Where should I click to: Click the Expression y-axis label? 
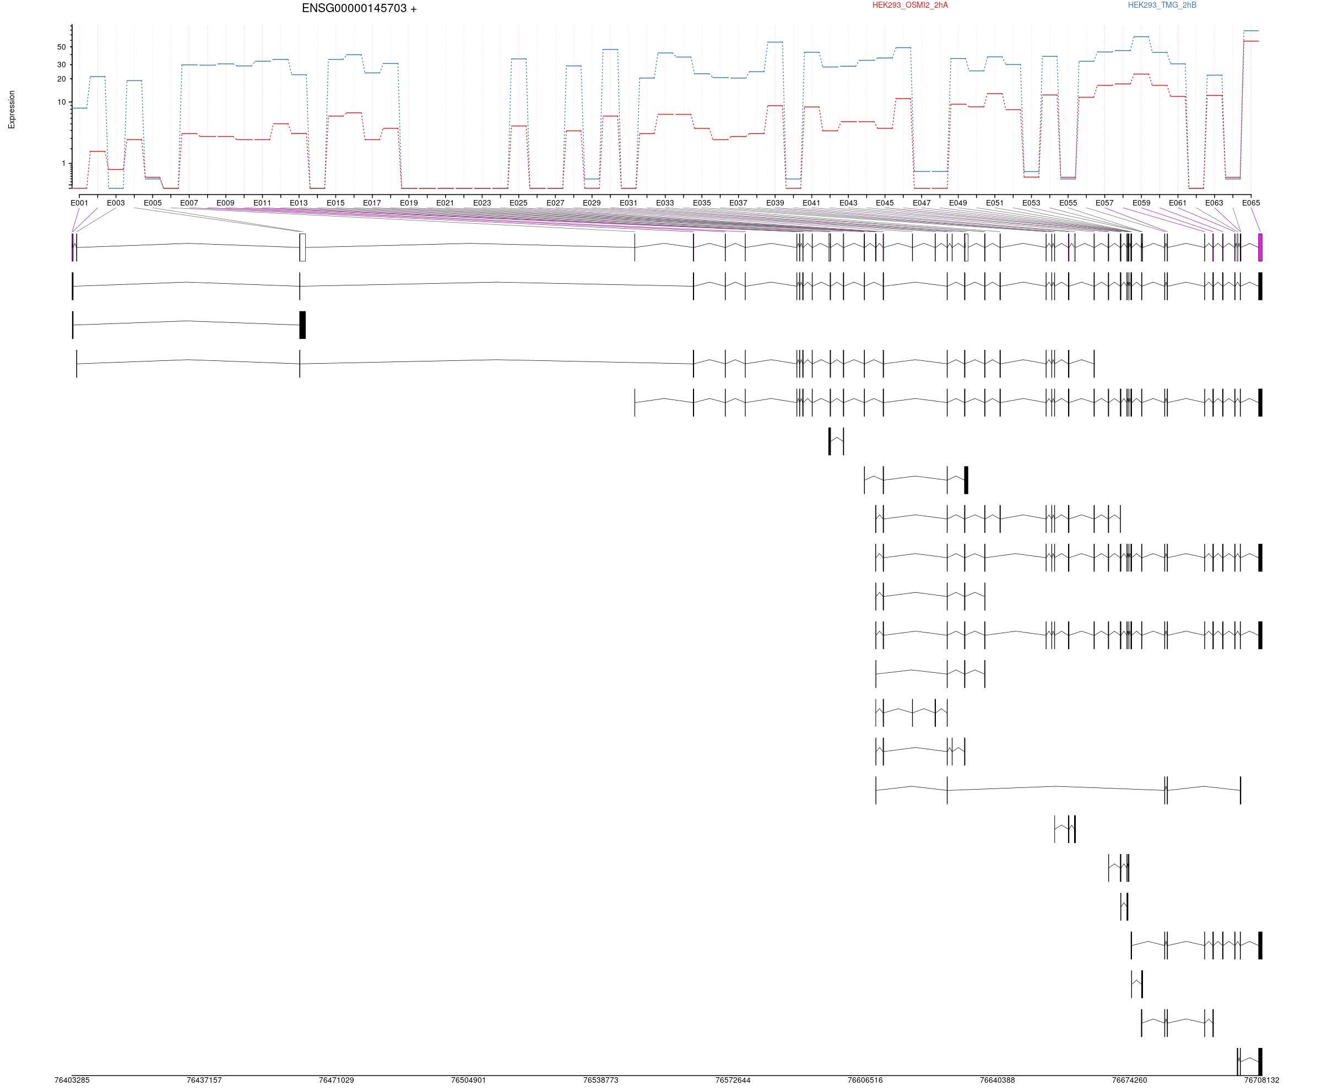(x=12, y=110)
